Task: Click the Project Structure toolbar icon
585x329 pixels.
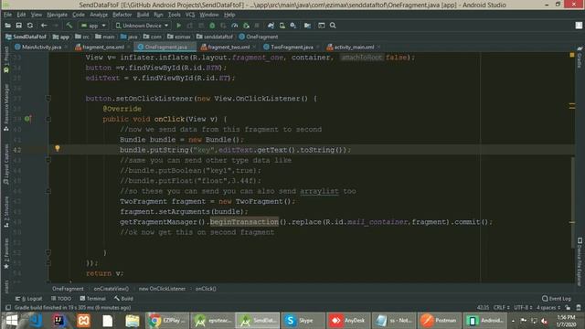Action: 307,26
